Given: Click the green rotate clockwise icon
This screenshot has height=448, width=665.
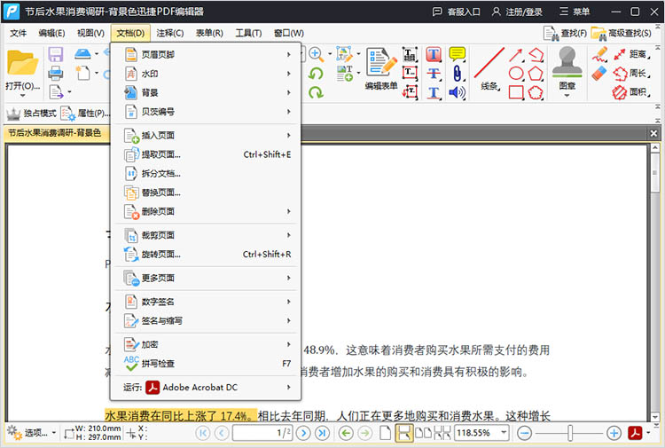Looking at the screenshot, I should [x=316, y=91].
